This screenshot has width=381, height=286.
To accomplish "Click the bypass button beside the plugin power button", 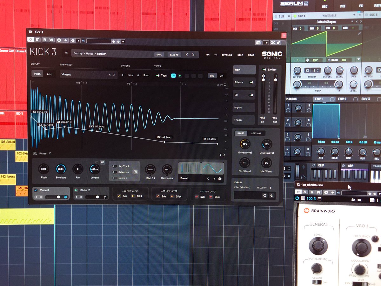I will (x=37, y=40).
